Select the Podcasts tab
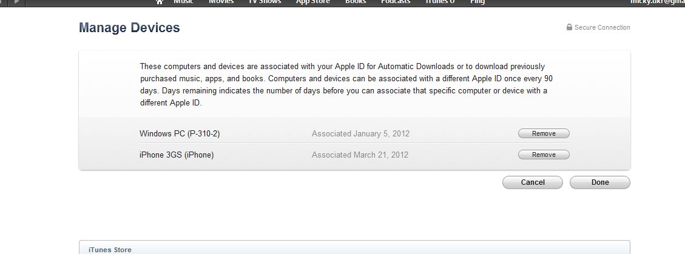Image resolution: width=685 pixels, height=254 pixels. pos(396,2)
